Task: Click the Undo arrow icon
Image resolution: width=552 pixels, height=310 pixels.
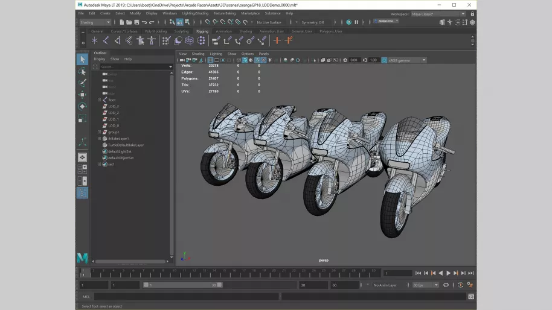Action: pyautogui.click(x=144, y=22)
